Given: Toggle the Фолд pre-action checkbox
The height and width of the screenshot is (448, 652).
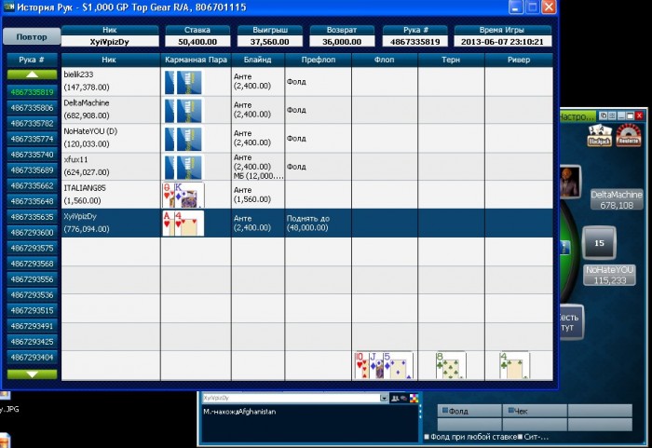Looking at the screenshot, I should tap(444, 411).
